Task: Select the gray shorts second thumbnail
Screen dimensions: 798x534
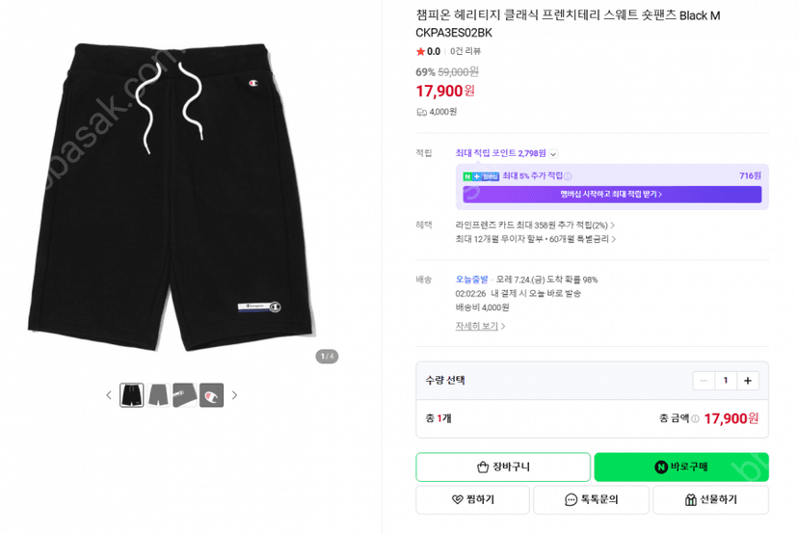Action: 158,395
